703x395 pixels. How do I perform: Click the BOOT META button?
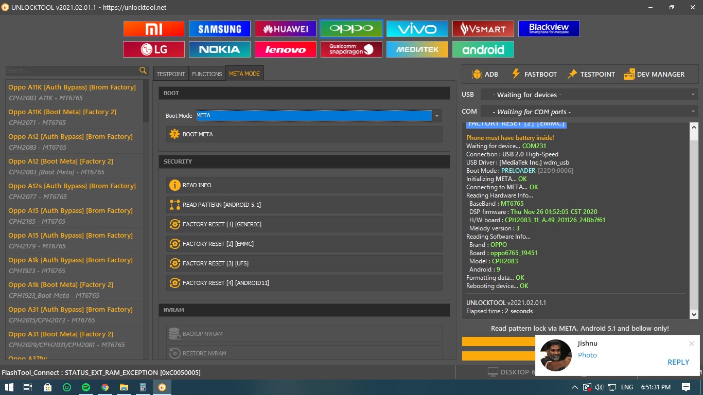coord(304,134)
